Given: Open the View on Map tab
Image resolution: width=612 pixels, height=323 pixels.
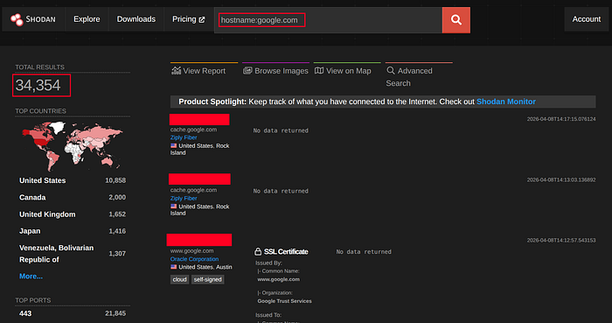Looking at the screenshot, I should coord(343,71).
